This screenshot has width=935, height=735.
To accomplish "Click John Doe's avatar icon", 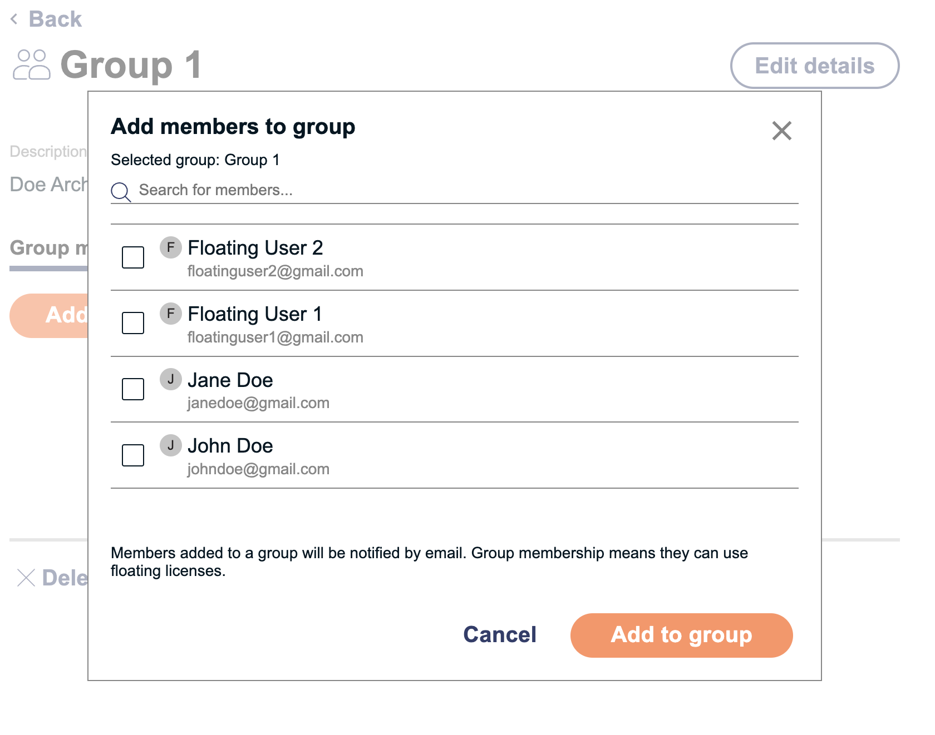I will click(x=170, y=445).
